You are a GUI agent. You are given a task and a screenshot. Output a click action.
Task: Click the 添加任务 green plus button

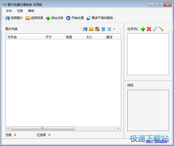55,18
